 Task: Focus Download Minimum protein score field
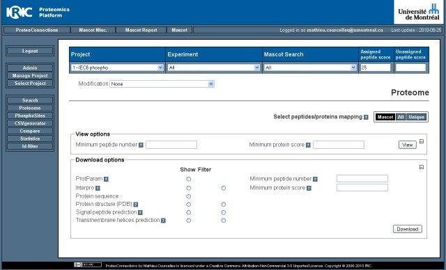point(362,188)
